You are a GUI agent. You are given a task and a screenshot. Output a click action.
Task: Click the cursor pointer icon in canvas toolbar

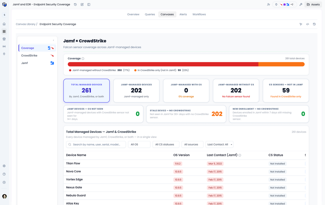[301, 24]
